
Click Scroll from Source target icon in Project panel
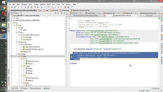[56, 13]
